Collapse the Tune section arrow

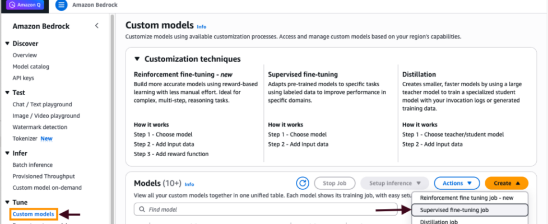[7, 202]
